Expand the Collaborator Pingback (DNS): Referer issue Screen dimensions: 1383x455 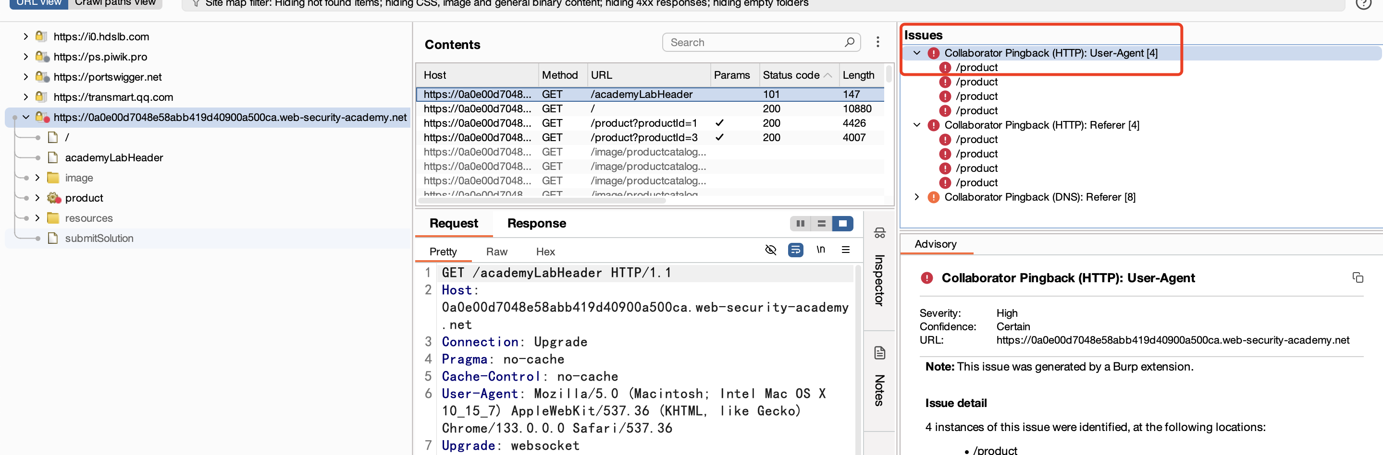916,197
